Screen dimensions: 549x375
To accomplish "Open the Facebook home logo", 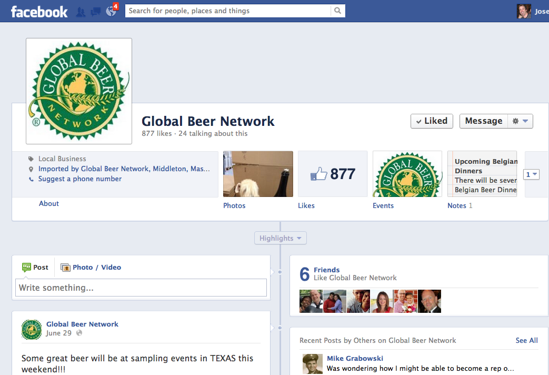I will coord(39,12).
